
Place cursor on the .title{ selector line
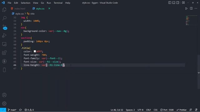click(26, 48)
